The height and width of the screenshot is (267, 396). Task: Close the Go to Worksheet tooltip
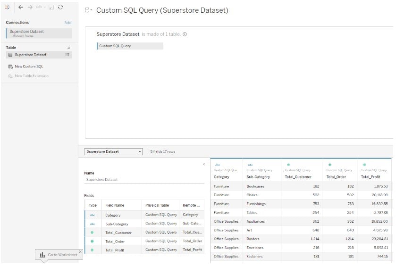[x=80, y=251]
